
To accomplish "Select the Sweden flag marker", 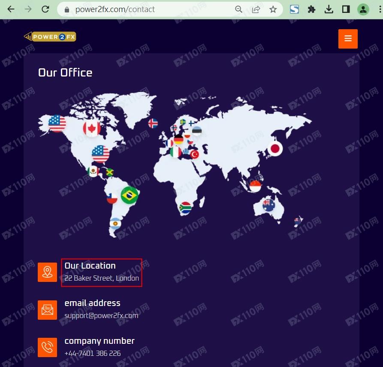I will point(183,122).
